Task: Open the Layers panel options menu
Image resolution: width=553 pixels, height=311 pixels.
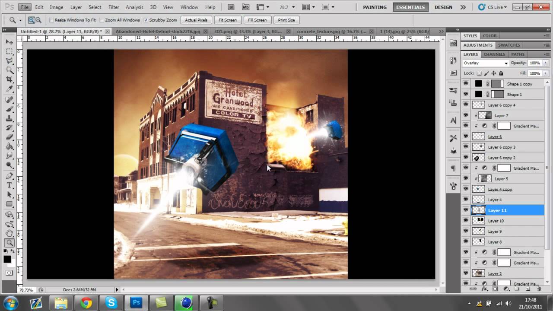Action: [546, 54]
